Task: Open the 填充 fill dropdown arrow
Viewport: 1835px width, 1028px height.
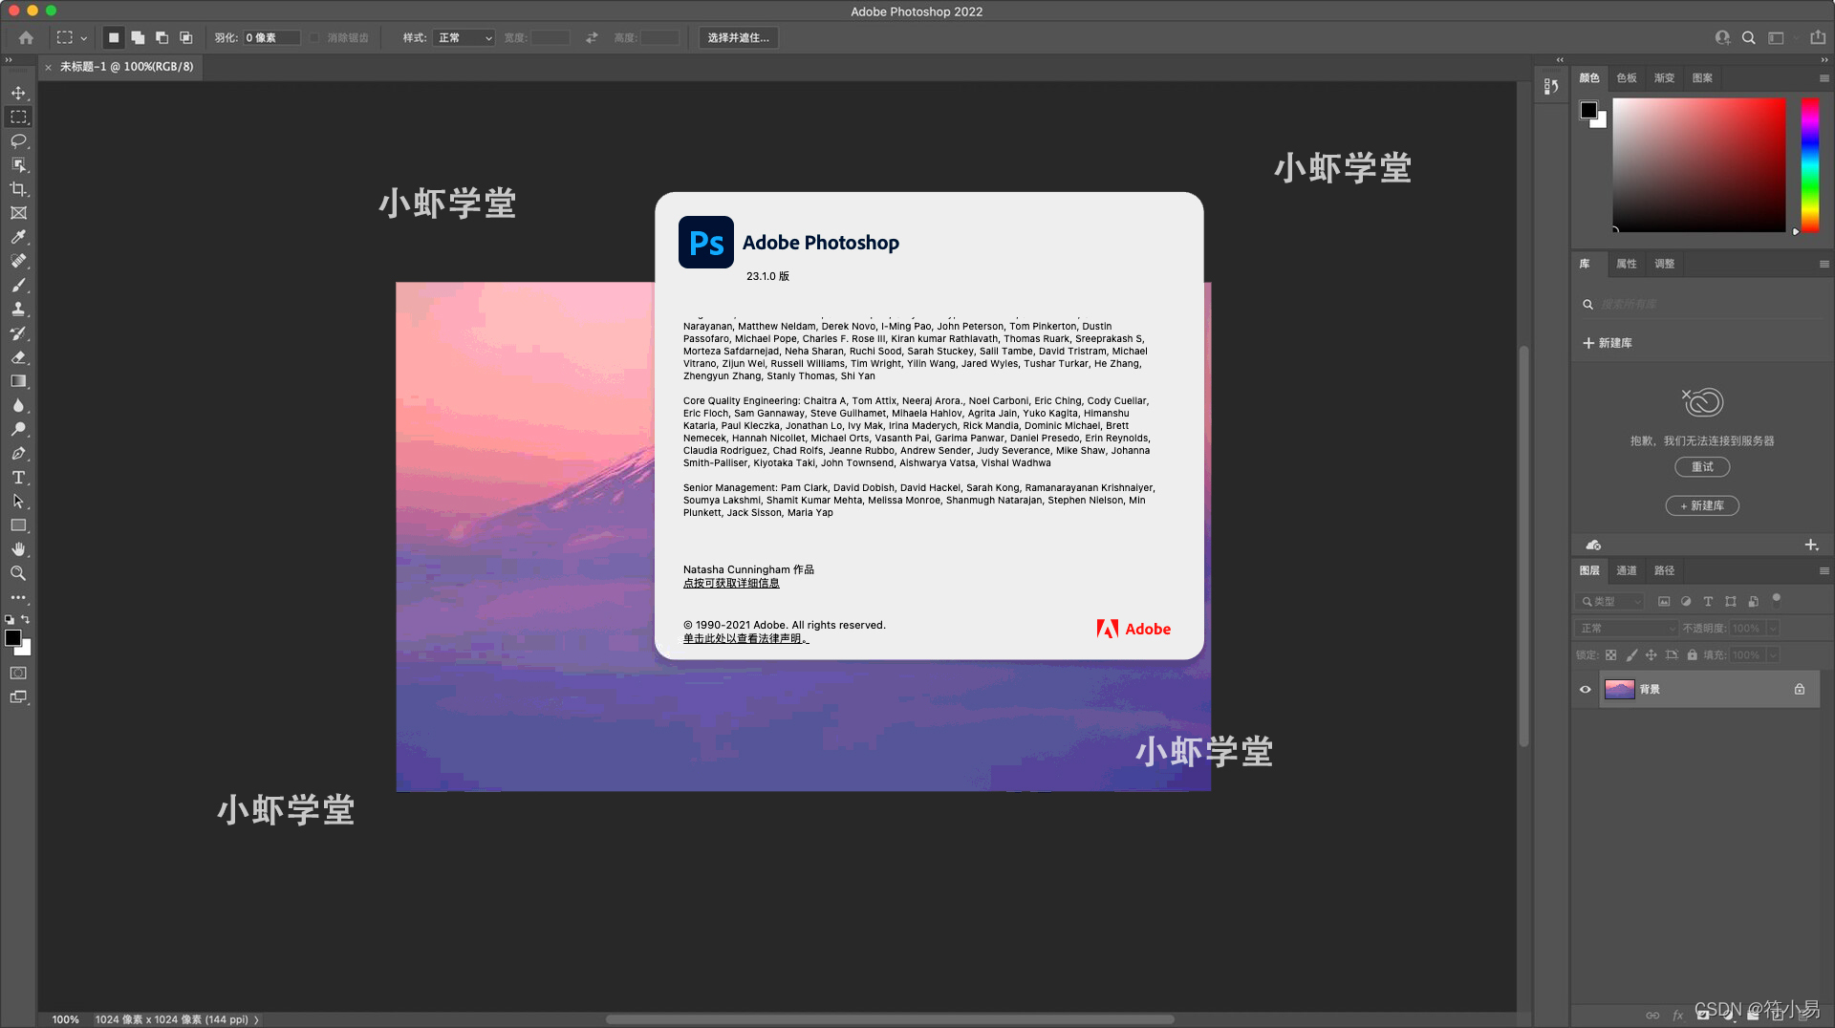Action: (1773, 654)
